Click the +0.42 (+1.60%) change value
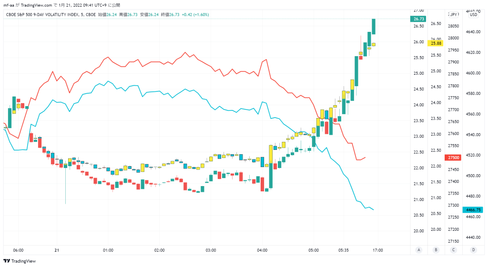 pos(195,15)
